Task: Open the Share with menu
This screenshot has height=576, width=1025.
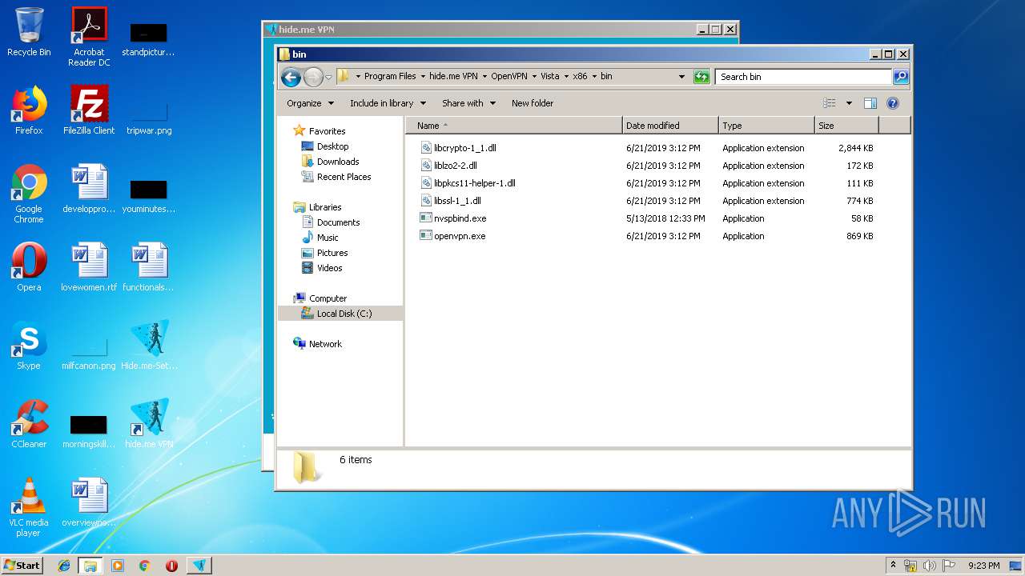Action: [x=468, y=103]
